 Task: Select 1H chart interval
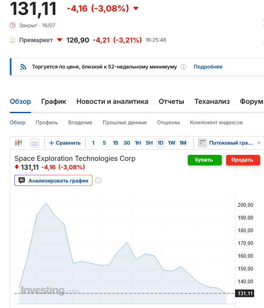(x=138, y=143)
